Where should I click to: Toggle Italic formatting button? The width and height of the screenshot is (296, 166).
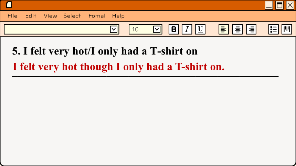(187, 29)
